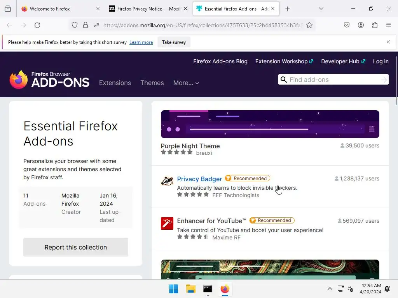The width and height of the screenshot is (398, 298).
Task: Click Privacy Badger's Recommended badge
Action: pos(248,178)
